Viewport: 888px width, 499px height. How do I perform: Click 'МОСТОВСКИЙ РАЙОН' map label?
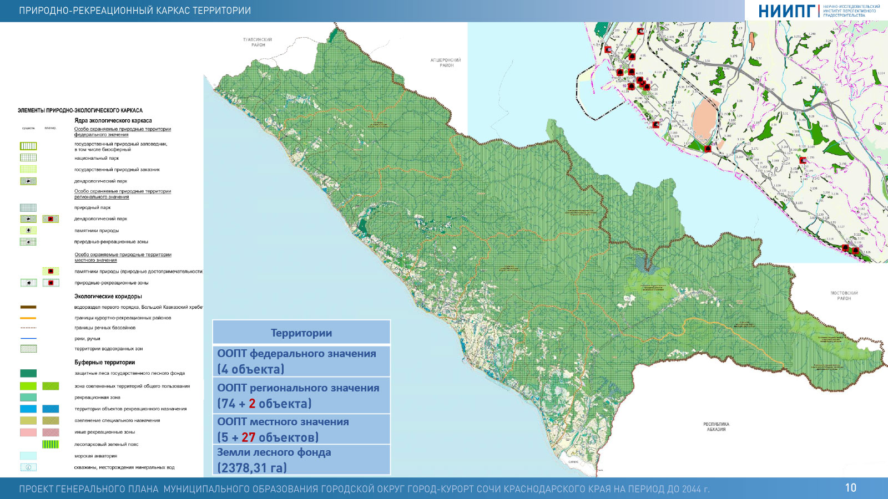pyautogui.click(x=844, y=296)
